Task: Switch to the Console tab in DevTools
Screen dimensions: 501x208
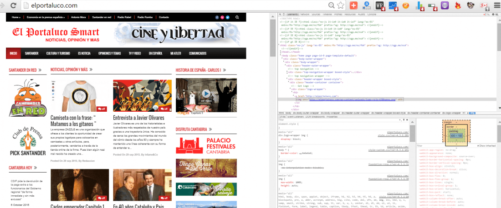Action: coord(372,15)
